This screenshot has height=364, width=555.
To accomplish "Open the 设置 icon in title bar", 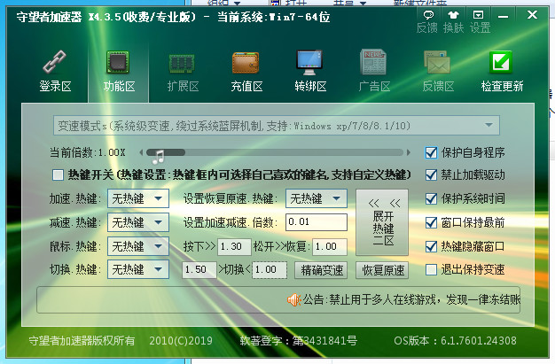I will [x=478, y=14].
